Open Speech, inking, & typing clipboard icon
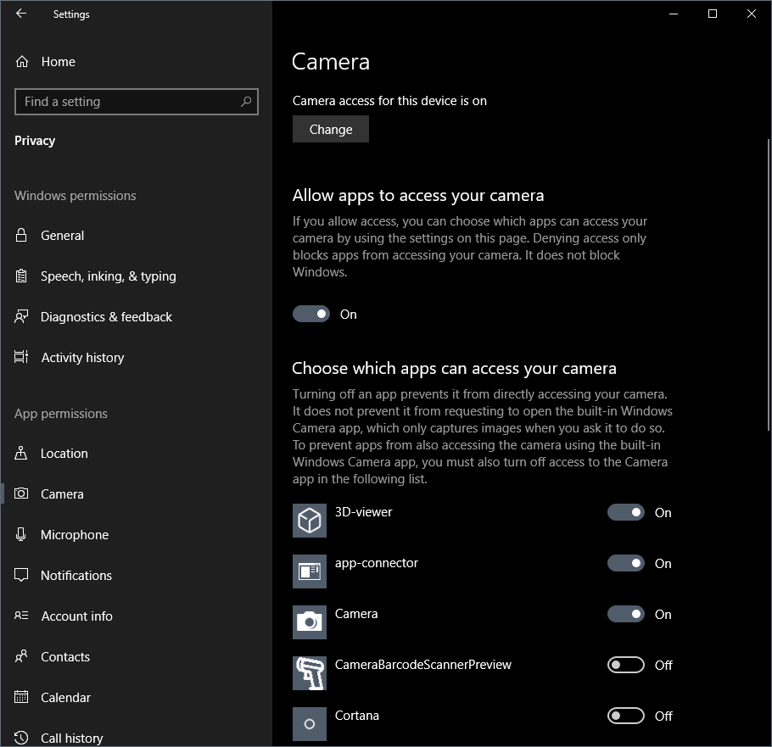The width and height of the screenshot is (772, 747). click(x=21, y=276)
